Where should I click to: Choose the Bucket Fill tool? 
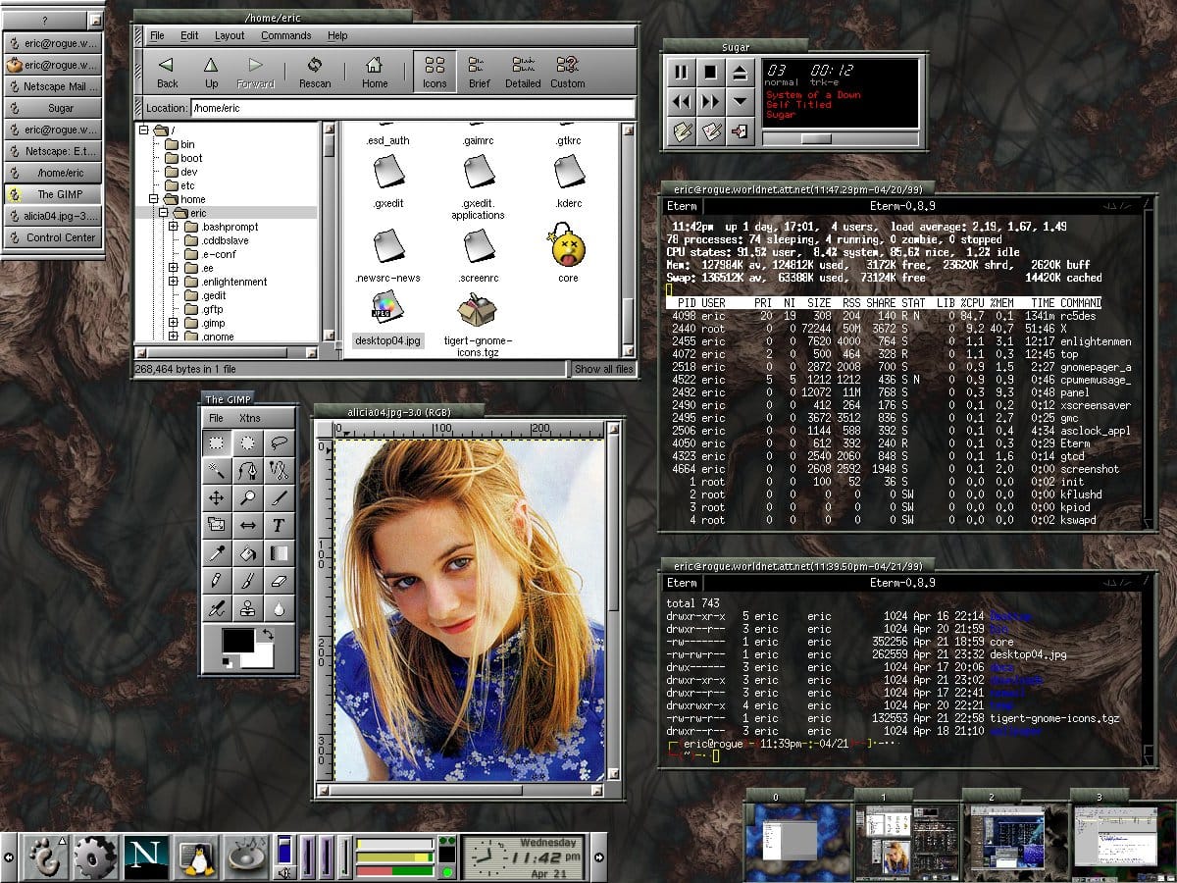pyautogui.click(x=248, y=553)
